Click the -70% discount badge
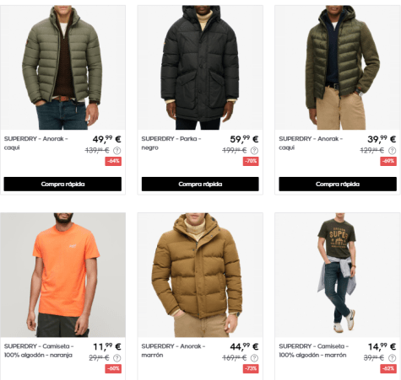The image size is (401, 380). point(251,161)
